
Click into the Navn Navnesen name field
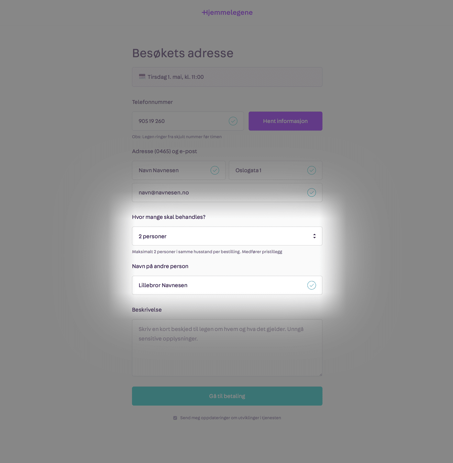pos(179,170)
